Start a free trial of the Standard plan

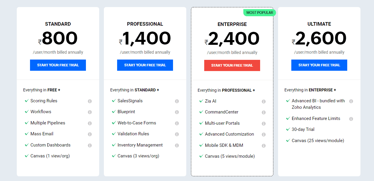pyautogui.click(x=58, y=65)
